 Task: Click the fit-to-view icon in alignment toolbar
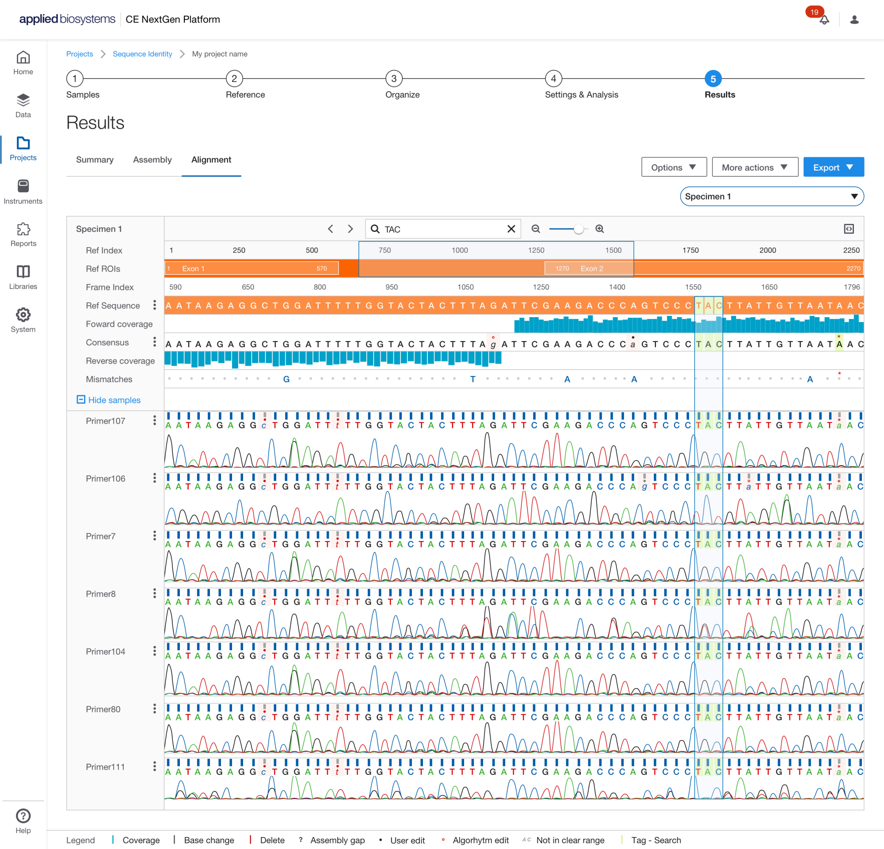848,229
